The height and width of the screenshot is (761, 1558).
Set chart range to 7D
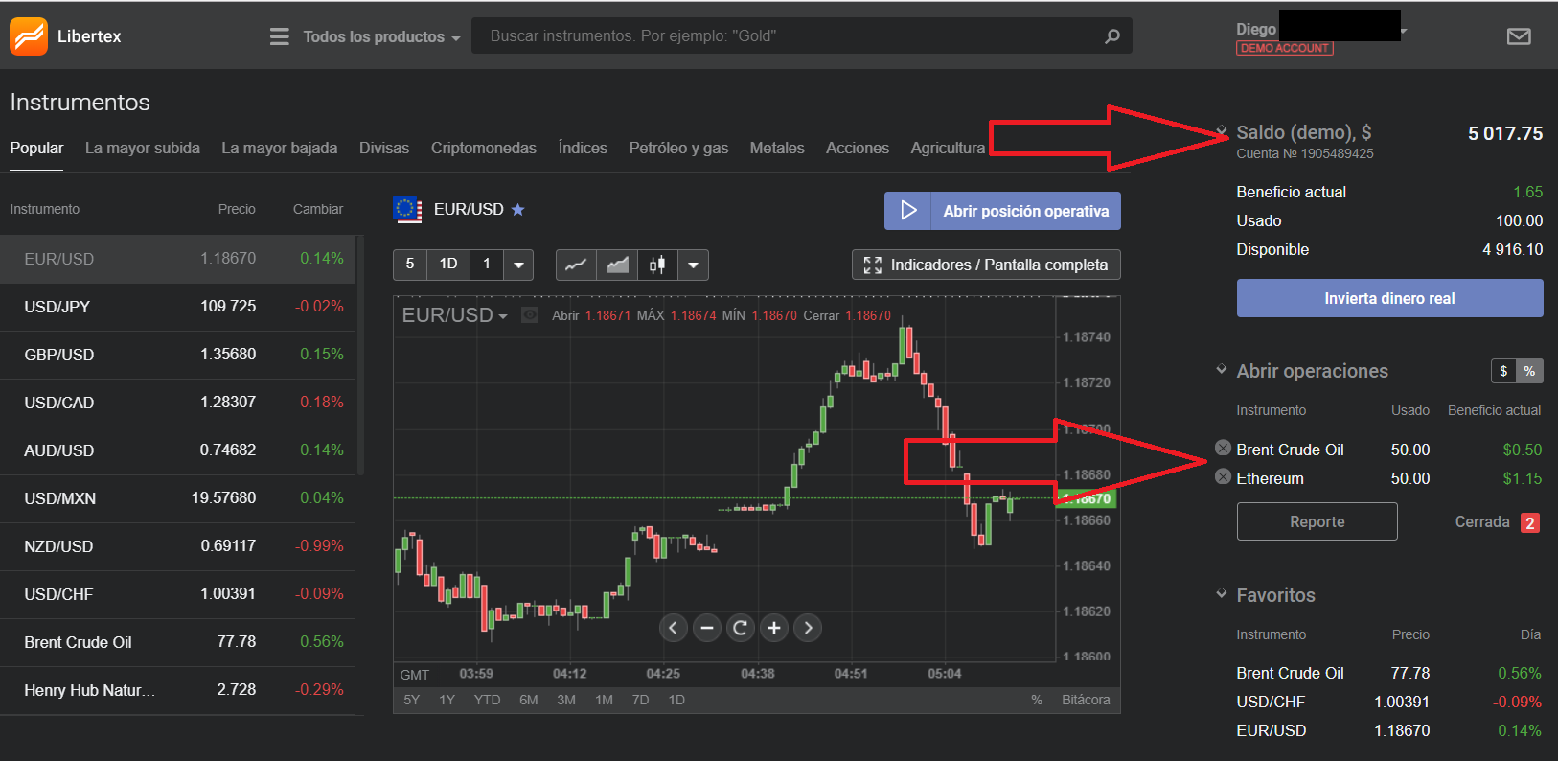[x=640, y=700]
